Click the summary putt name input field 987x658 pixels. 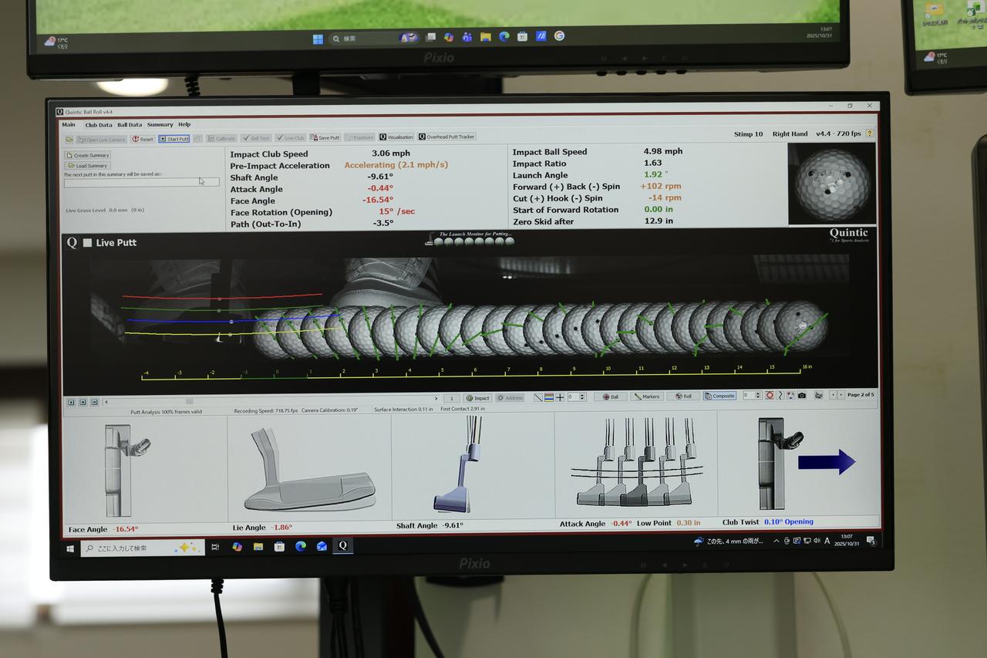[x=130, y=183]
